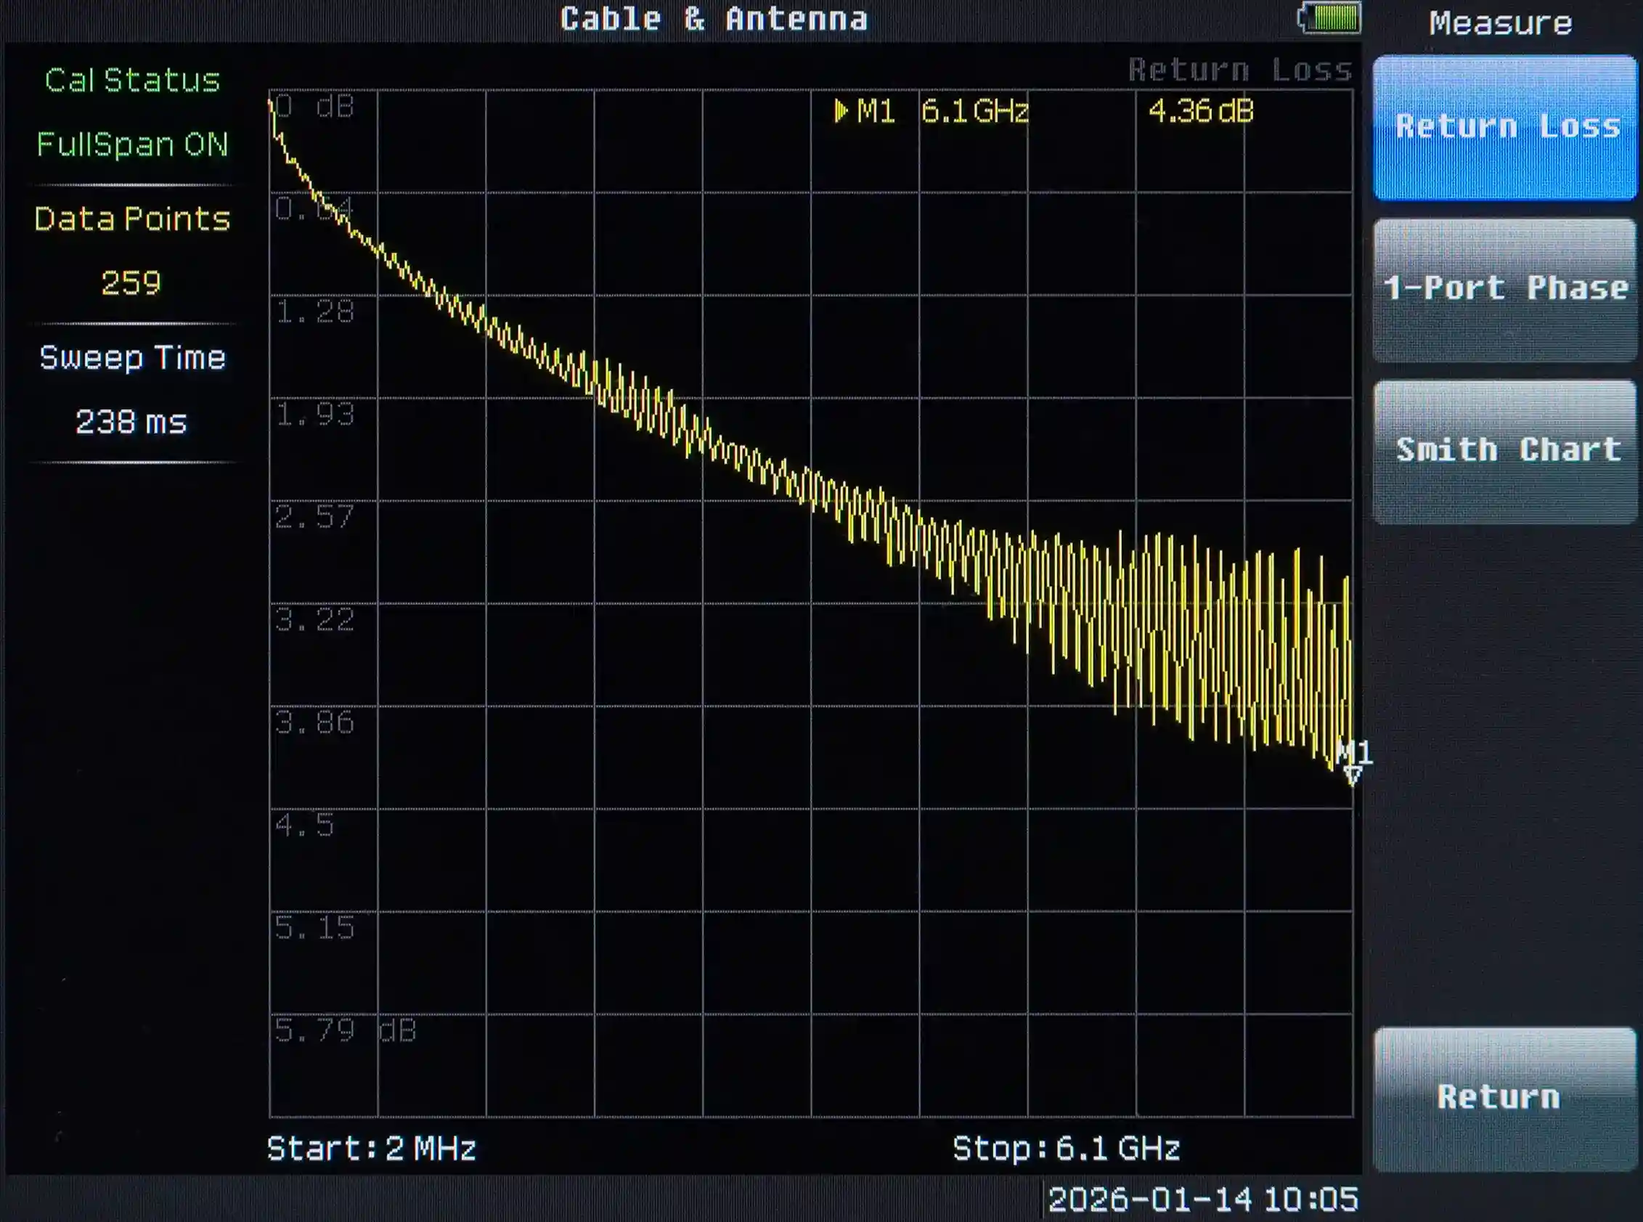Screen dimensions: 1643x1222
Task: Tap the 3.86 scale axis label
Action: pos(314,722)
